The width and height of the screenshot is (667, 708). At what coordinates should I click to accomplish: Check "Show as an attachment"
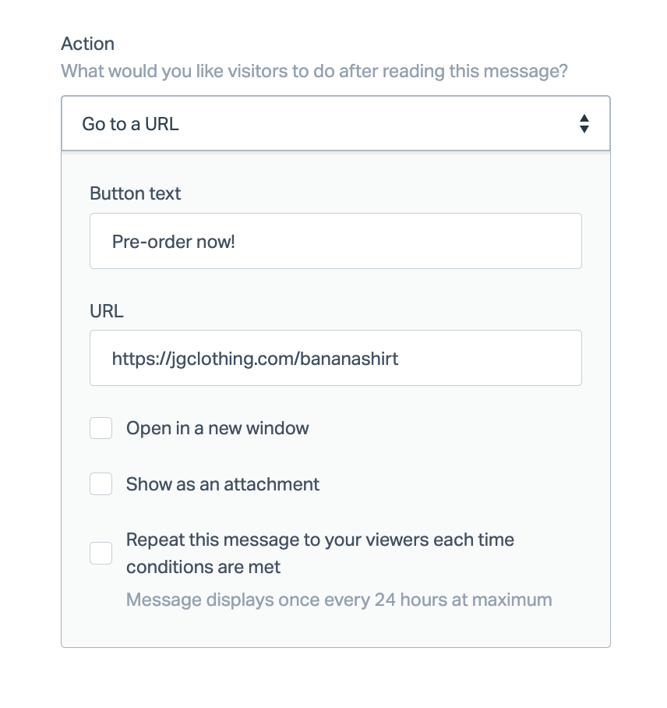click(x=101, y=483)
